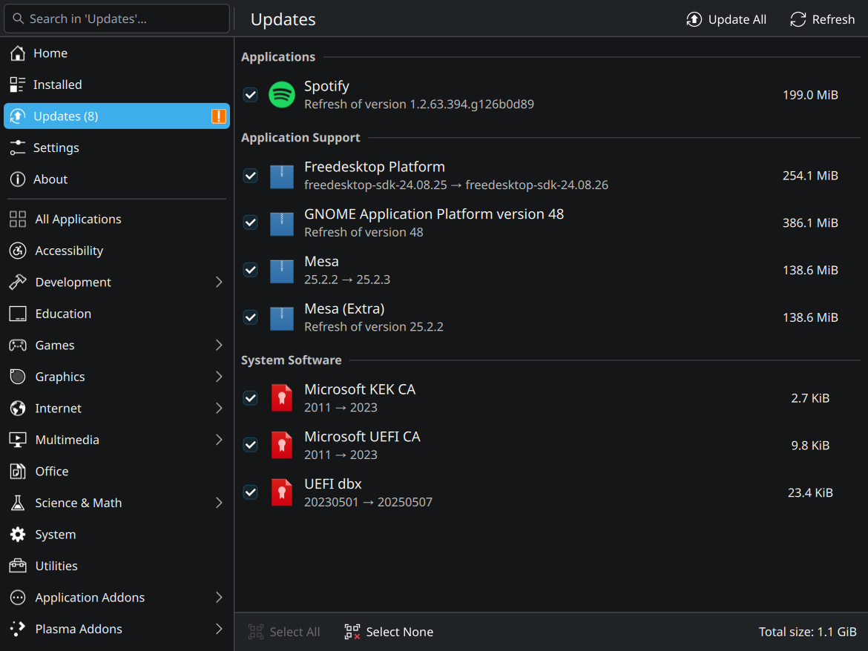This screenshot has width=868, height=651.
Task: Click the GNOME Application Platform package icon
Action: pos(282,223)
